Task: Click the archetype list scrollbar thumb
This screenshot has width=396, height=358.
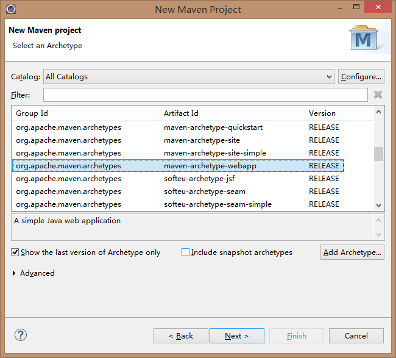Action: click(378, 154)
